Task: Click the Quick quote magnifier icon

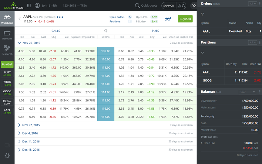Action: 137,5
